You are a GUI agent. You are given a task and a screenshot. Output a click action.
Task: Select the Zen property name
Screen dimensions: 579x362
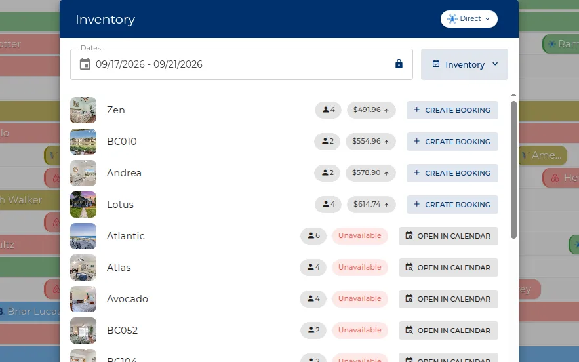tap(116, 110)
